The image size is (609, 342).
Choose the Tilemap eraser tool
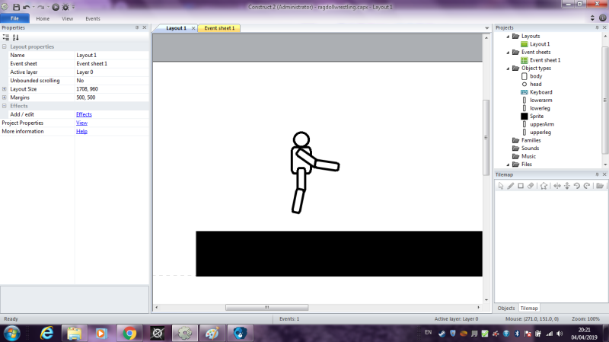click(531, 186)
